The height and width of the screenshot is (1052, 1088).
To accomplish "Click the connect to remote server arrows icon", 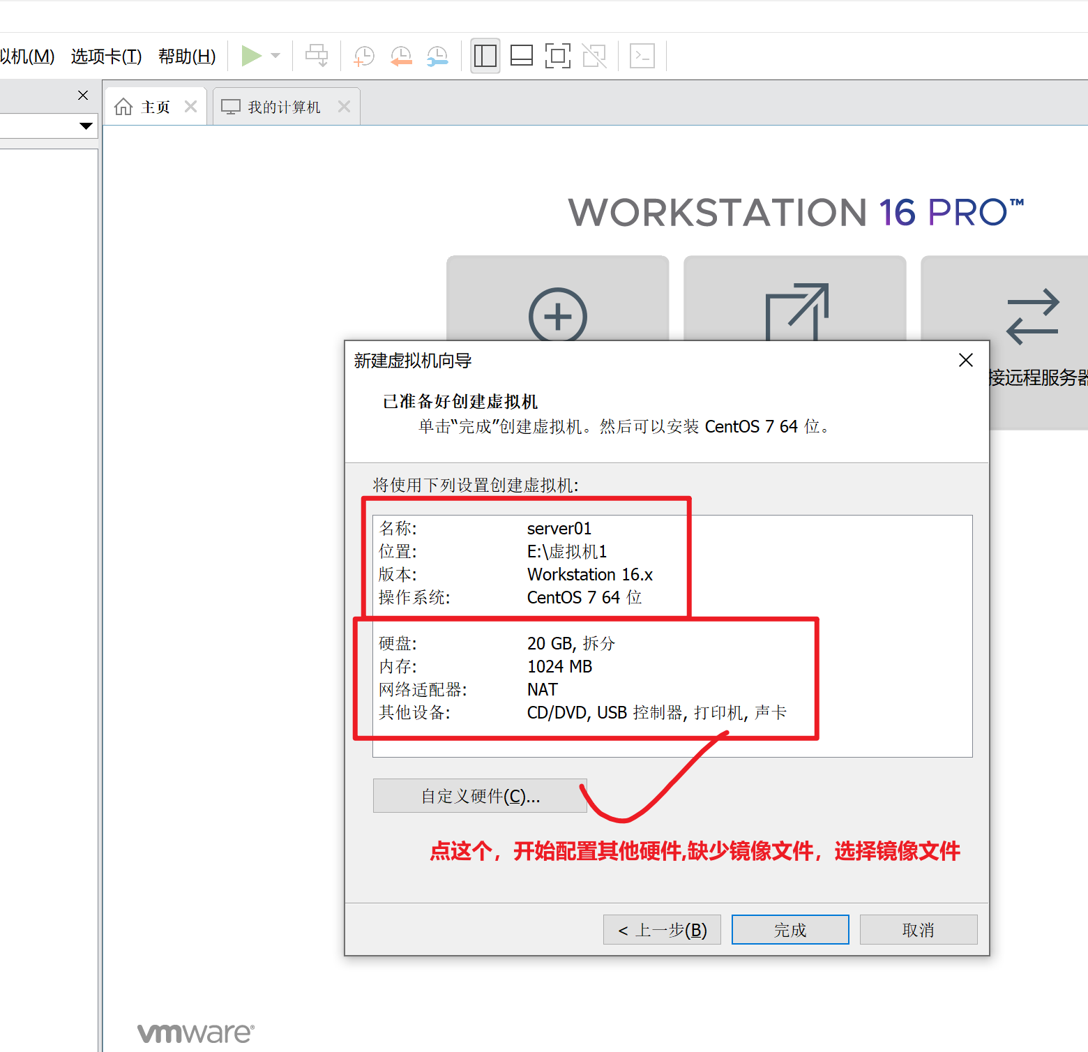I will (x=1033, y=317).
